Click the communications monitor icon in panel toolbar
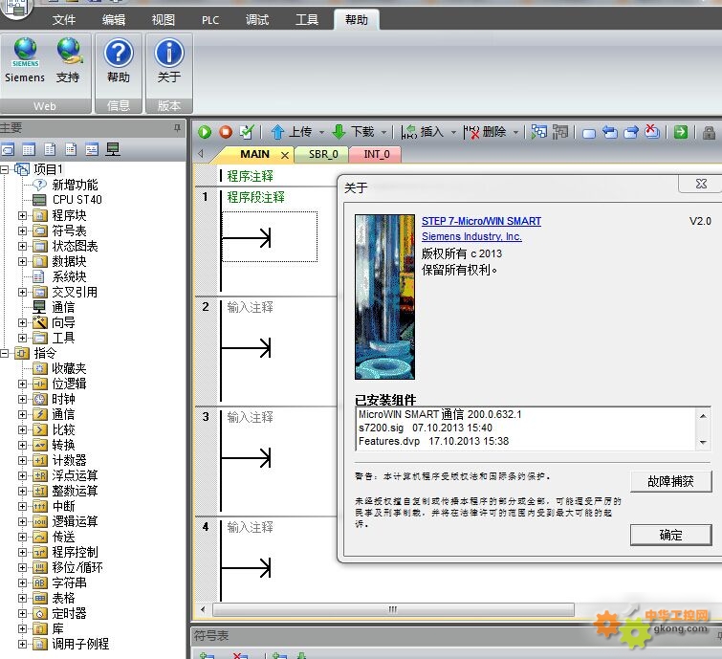This screenshot has height=659, width=722. click(x=113, y=149)
